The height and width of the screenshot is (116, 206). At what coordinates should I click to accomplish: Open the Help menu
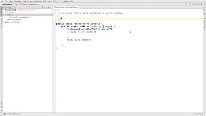point(72,1)
